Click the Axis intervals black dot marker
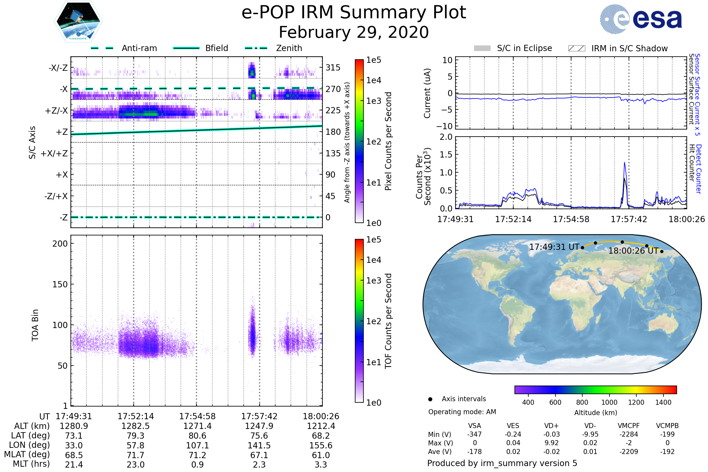The height and width of the screenshot is (472, 708). tap(430, 399)
